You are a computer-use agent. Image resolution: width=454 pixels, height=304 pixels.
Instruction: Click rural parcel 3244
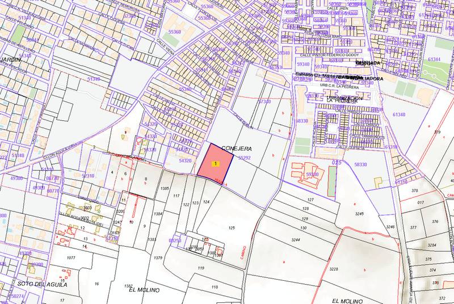296,240
